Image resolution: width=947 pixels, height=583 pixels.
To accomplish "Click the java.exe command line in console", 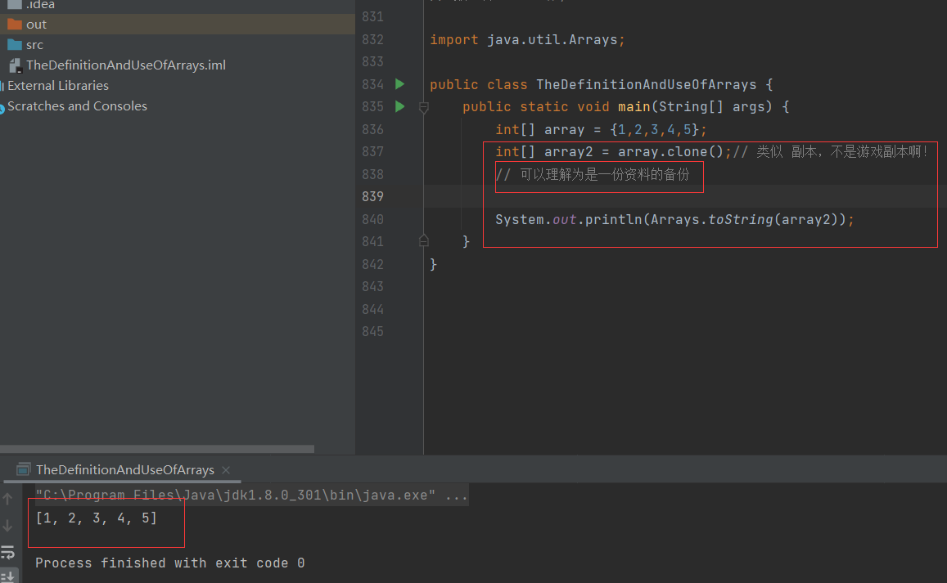I will (x=251, y=496).
